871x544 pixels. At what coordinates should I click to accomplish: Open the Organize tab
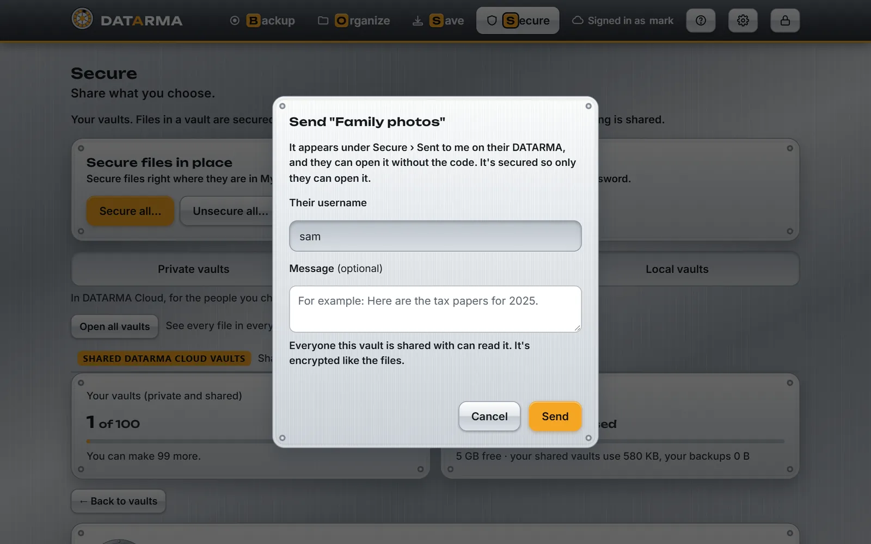point(354,21)
